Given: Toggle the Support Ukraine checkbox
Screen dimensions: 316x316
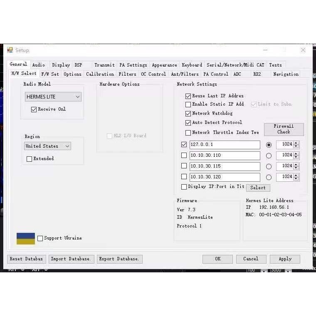Looking at the screenshot, I should [40, 238].
